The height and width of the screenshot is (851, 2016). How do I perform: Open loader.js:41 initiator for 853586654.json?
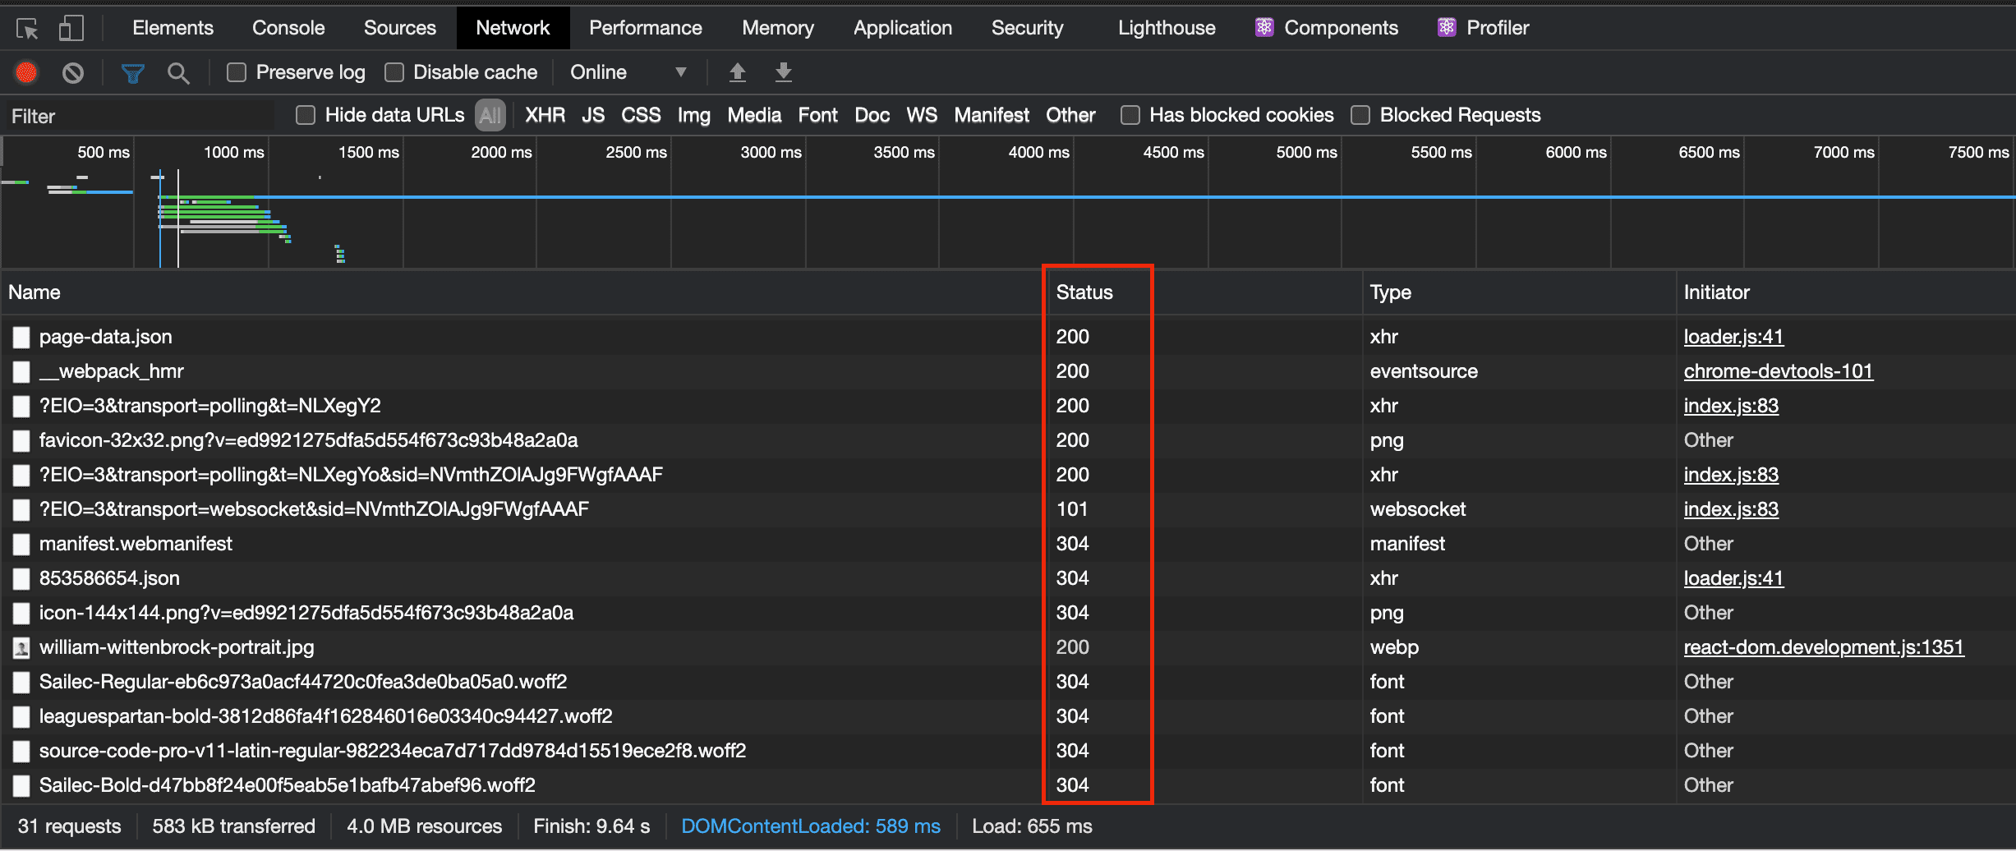pos(1733,579)
